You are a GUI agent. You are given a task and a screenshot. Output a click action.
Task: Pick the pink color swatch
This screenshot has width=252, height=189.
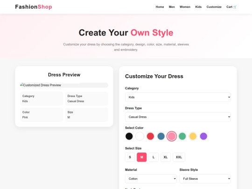[172, 136]
